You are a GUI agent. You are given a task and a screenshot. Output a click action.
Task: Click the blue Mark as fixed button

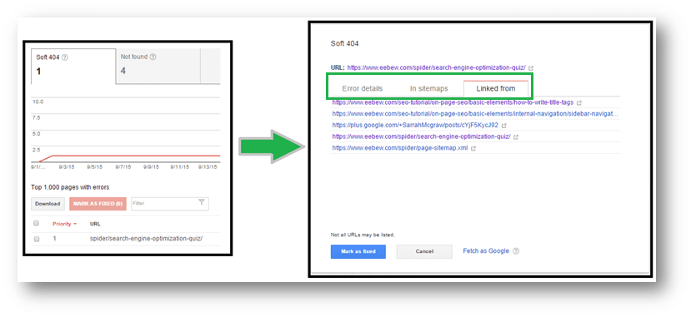pyautogui.click(x=358, y=251)
